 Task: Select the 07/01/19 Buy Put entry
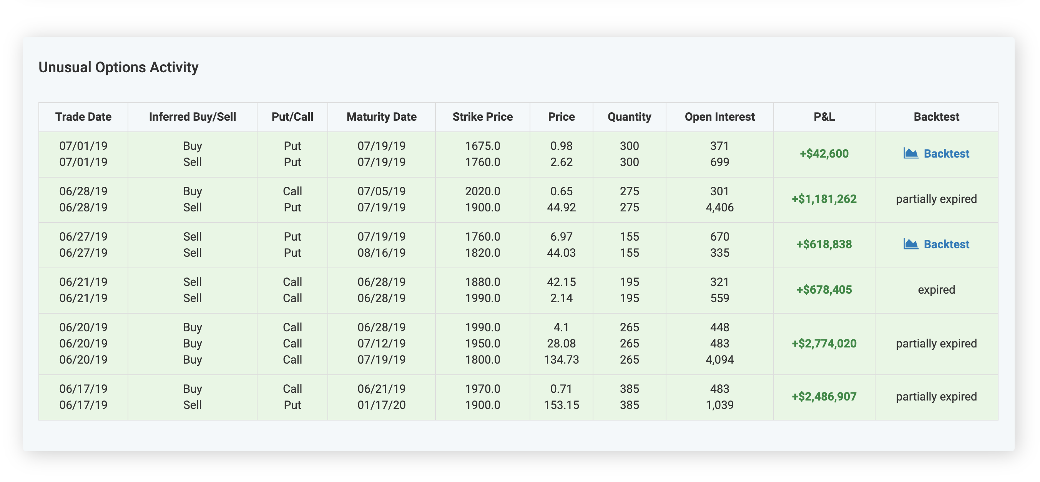click(192, 146)
